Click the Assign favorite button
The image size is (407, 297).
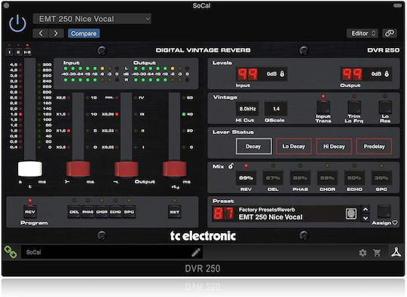click(384, 211)
